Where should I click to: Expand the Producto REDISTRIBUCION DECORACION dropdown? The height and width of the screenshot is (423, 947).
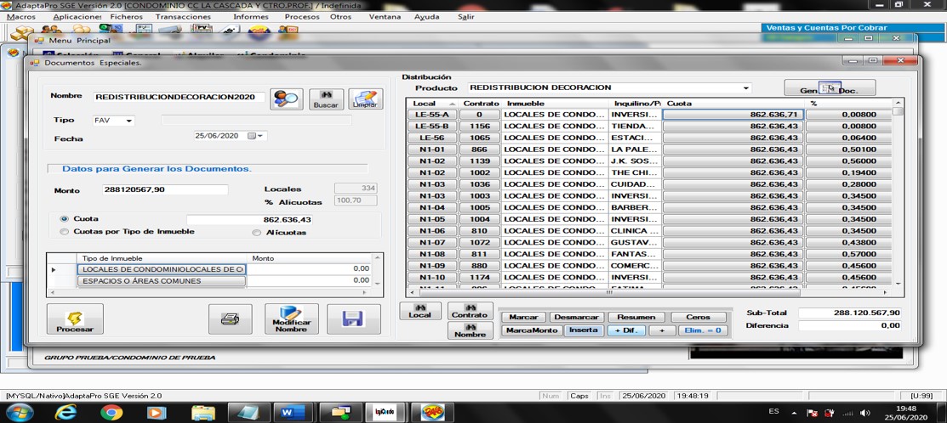pyautogui.click(x=747, y=88)
